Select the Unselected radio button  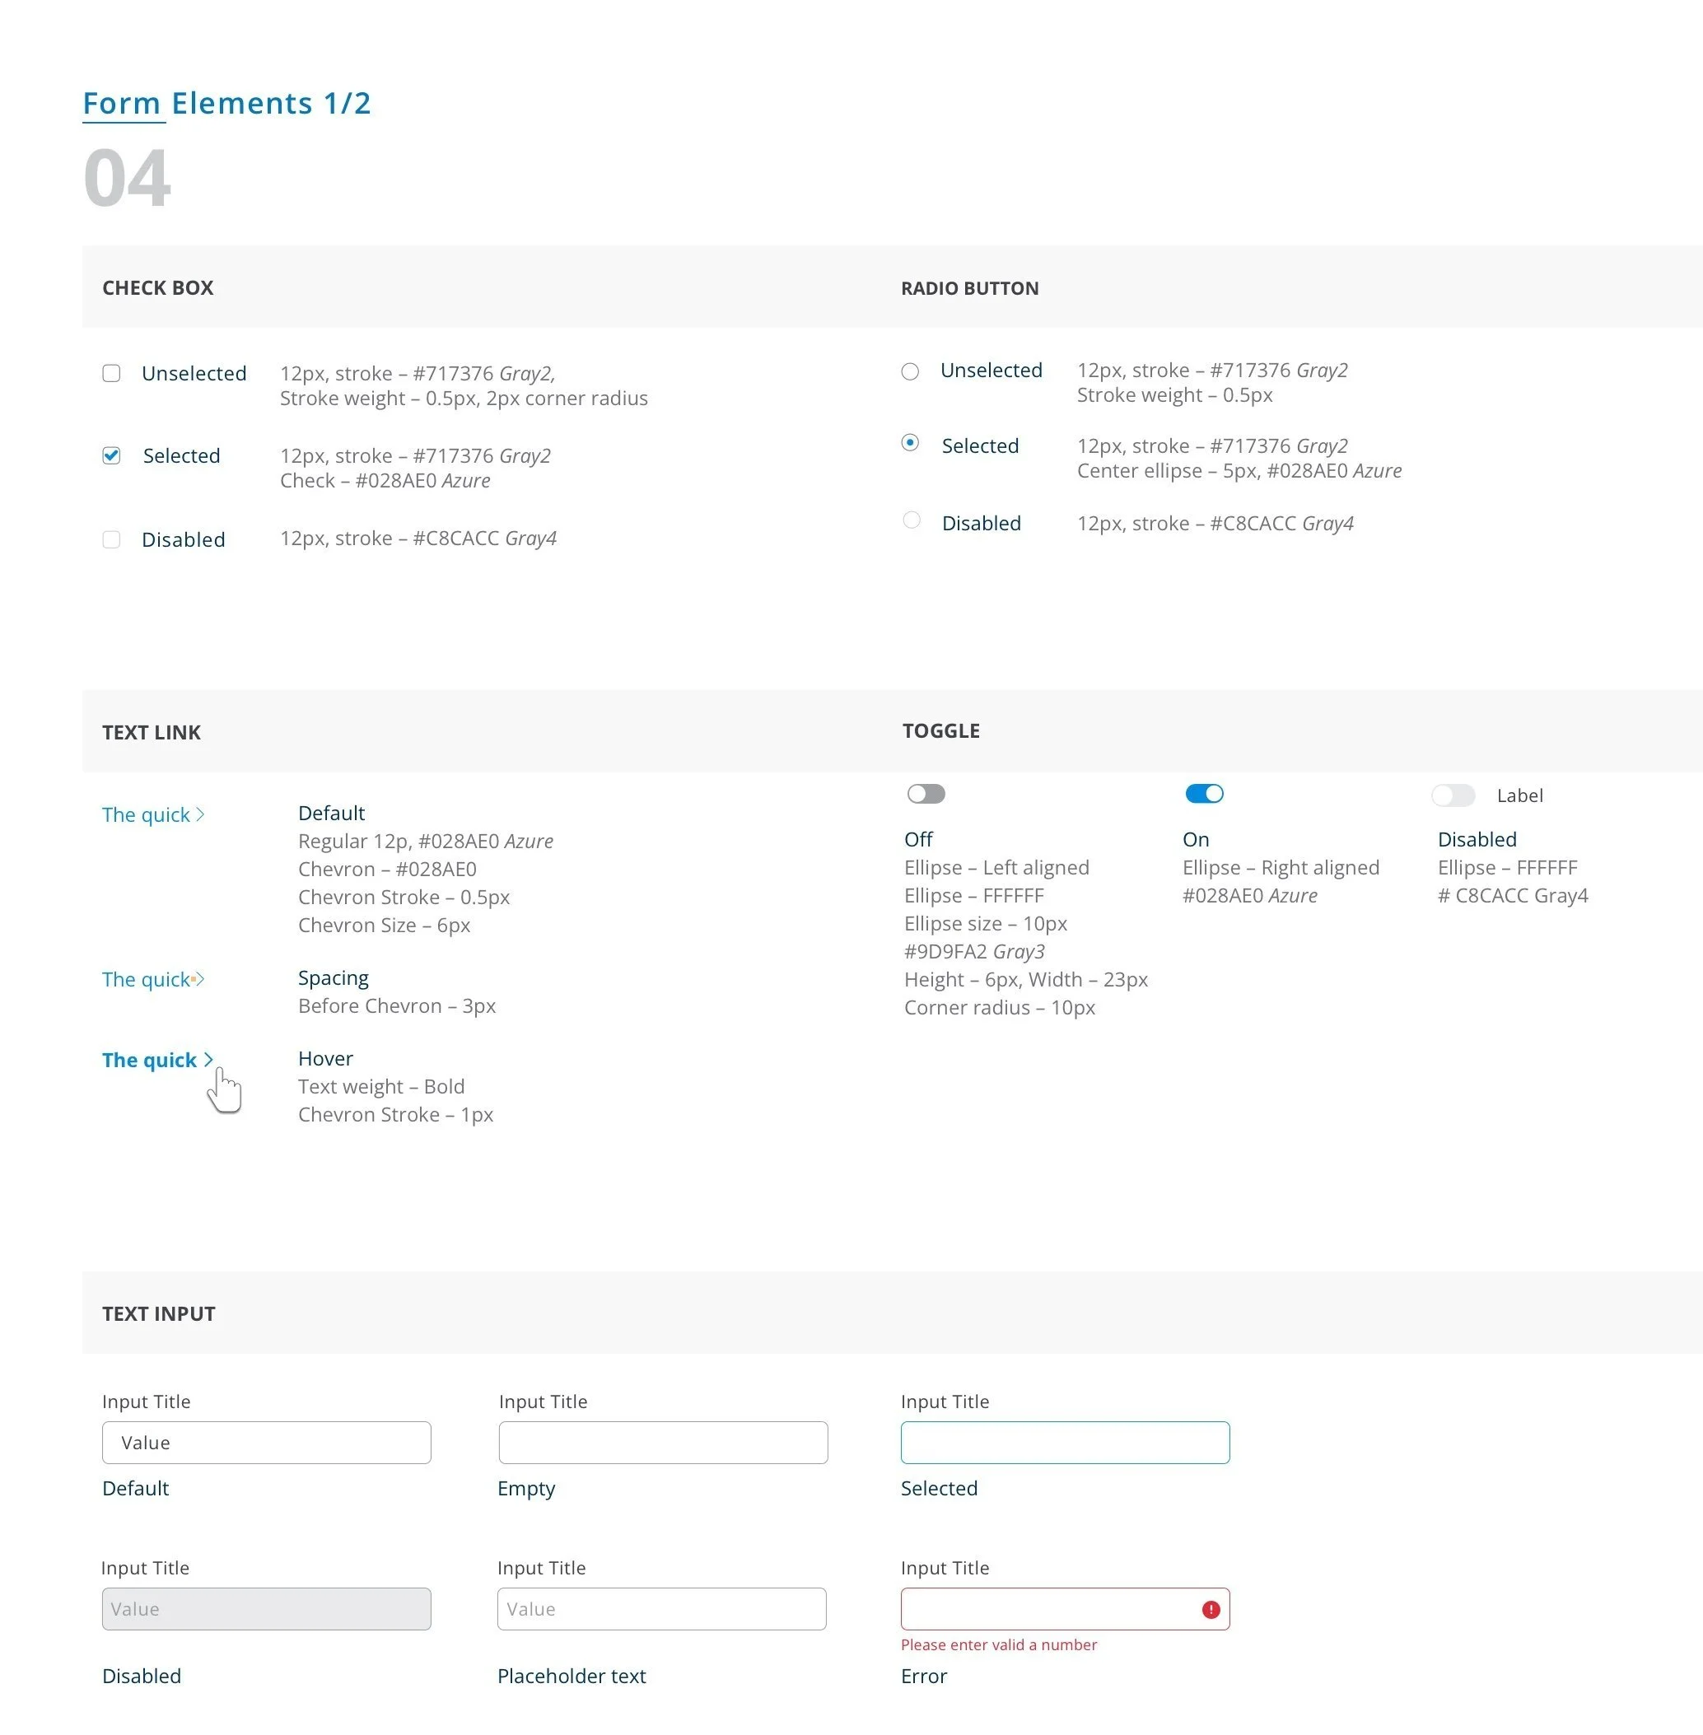tap(910, 371)
